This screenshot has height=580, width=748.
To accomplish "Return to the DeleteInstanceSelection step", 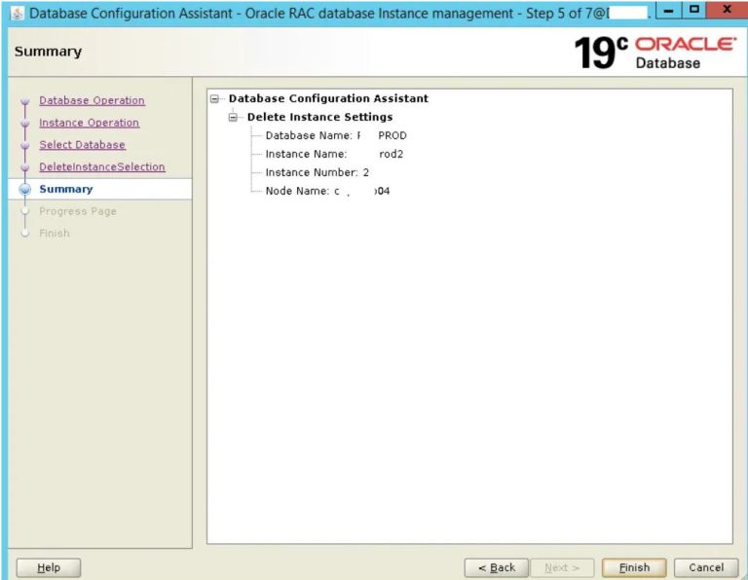I will tap(101, 167).
